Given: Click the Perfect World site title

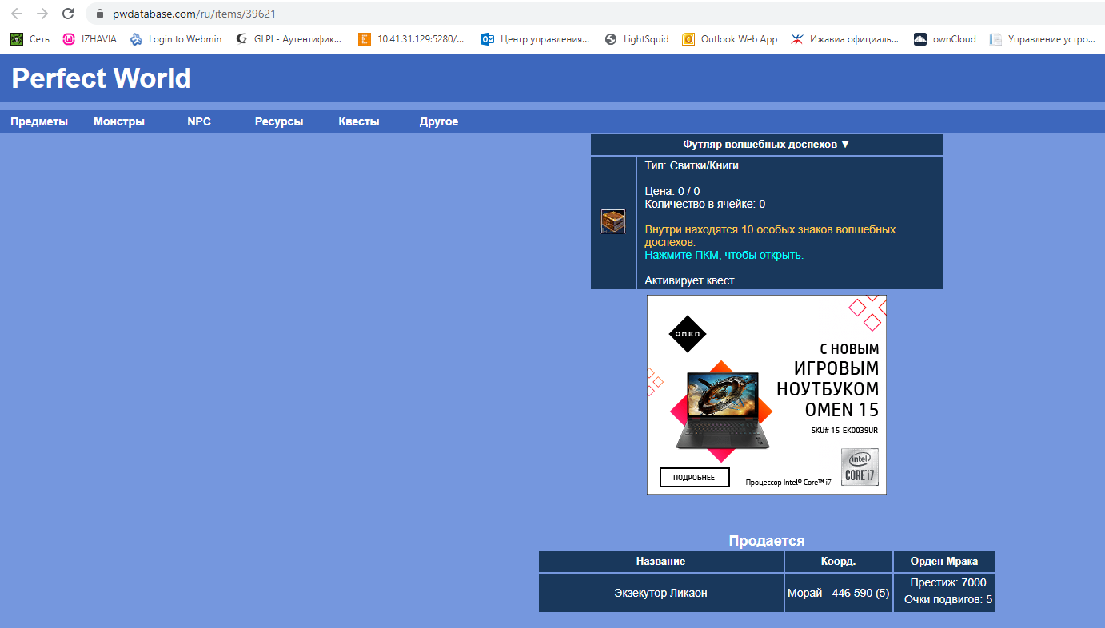Looking at the screenshot, I should [102, 78].
